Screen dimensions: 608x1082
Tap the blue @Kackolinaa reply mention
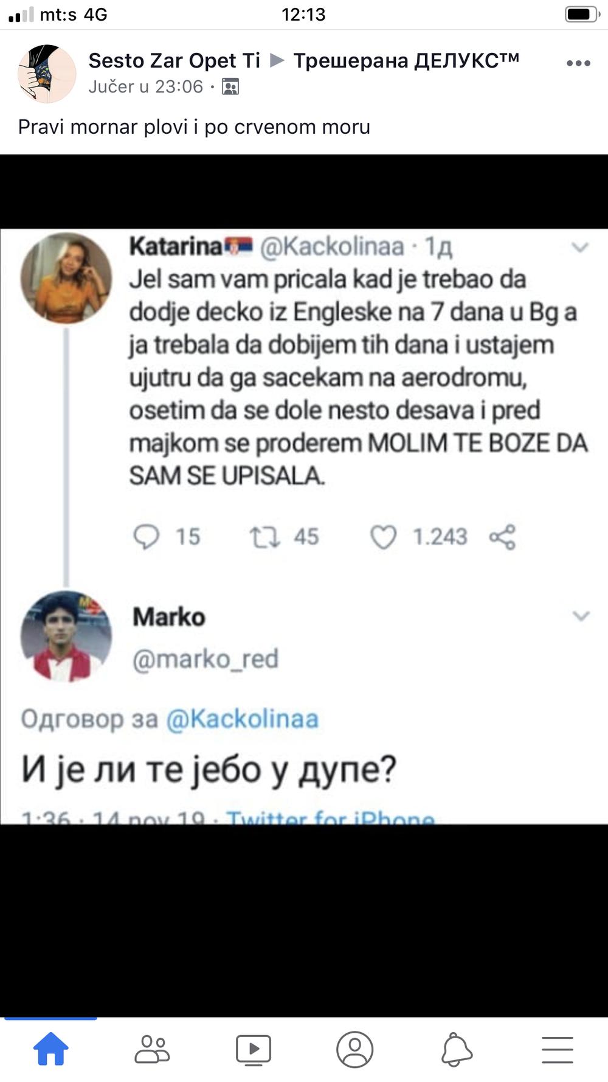(x=242, y=719)
